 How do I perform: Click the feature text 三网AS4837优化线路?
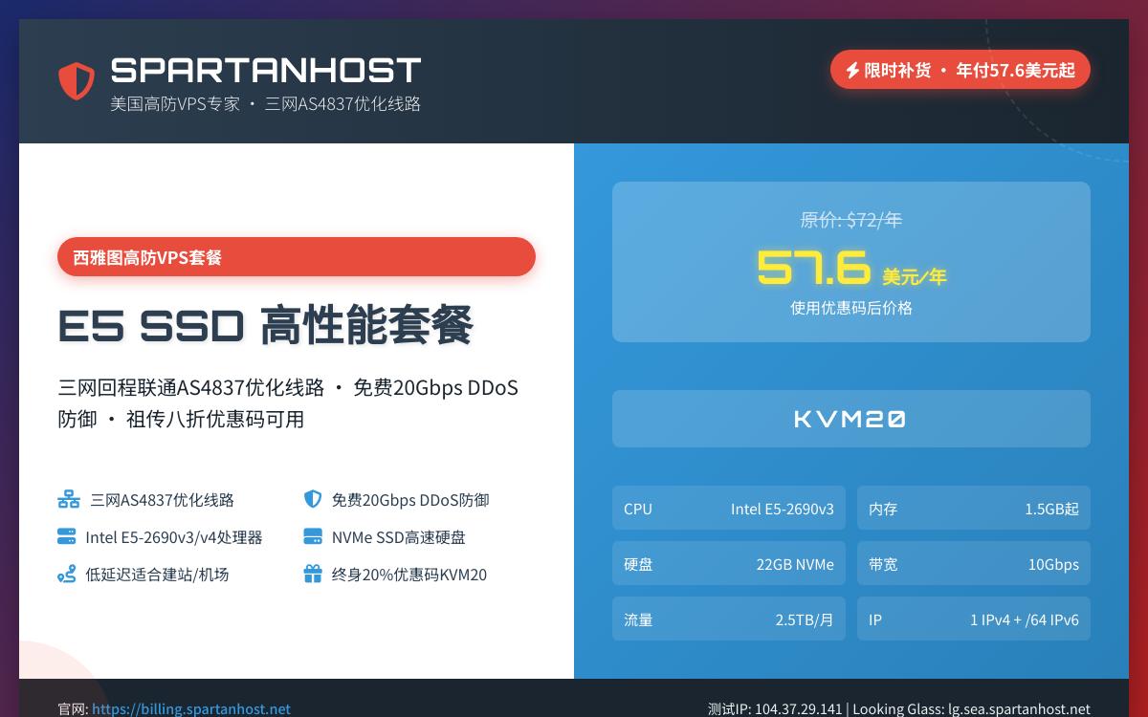pos(163,500)
